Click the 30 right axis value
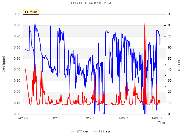This screenshot has height=137, width=183. [x=170, y=80]
